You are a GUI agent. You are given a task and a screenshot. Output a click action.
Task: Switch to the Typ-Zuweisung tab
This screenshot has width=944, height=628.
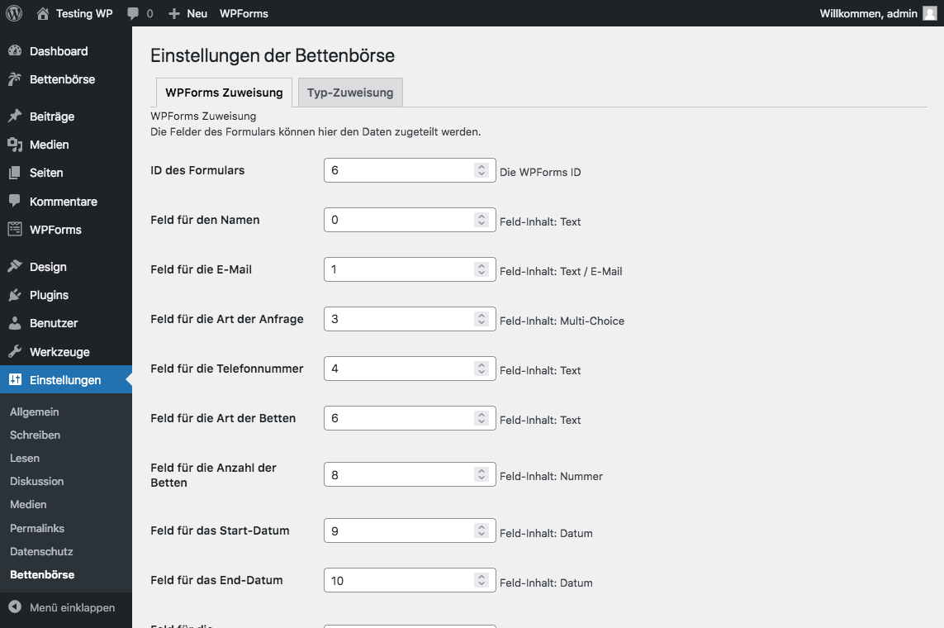point(350,93)
